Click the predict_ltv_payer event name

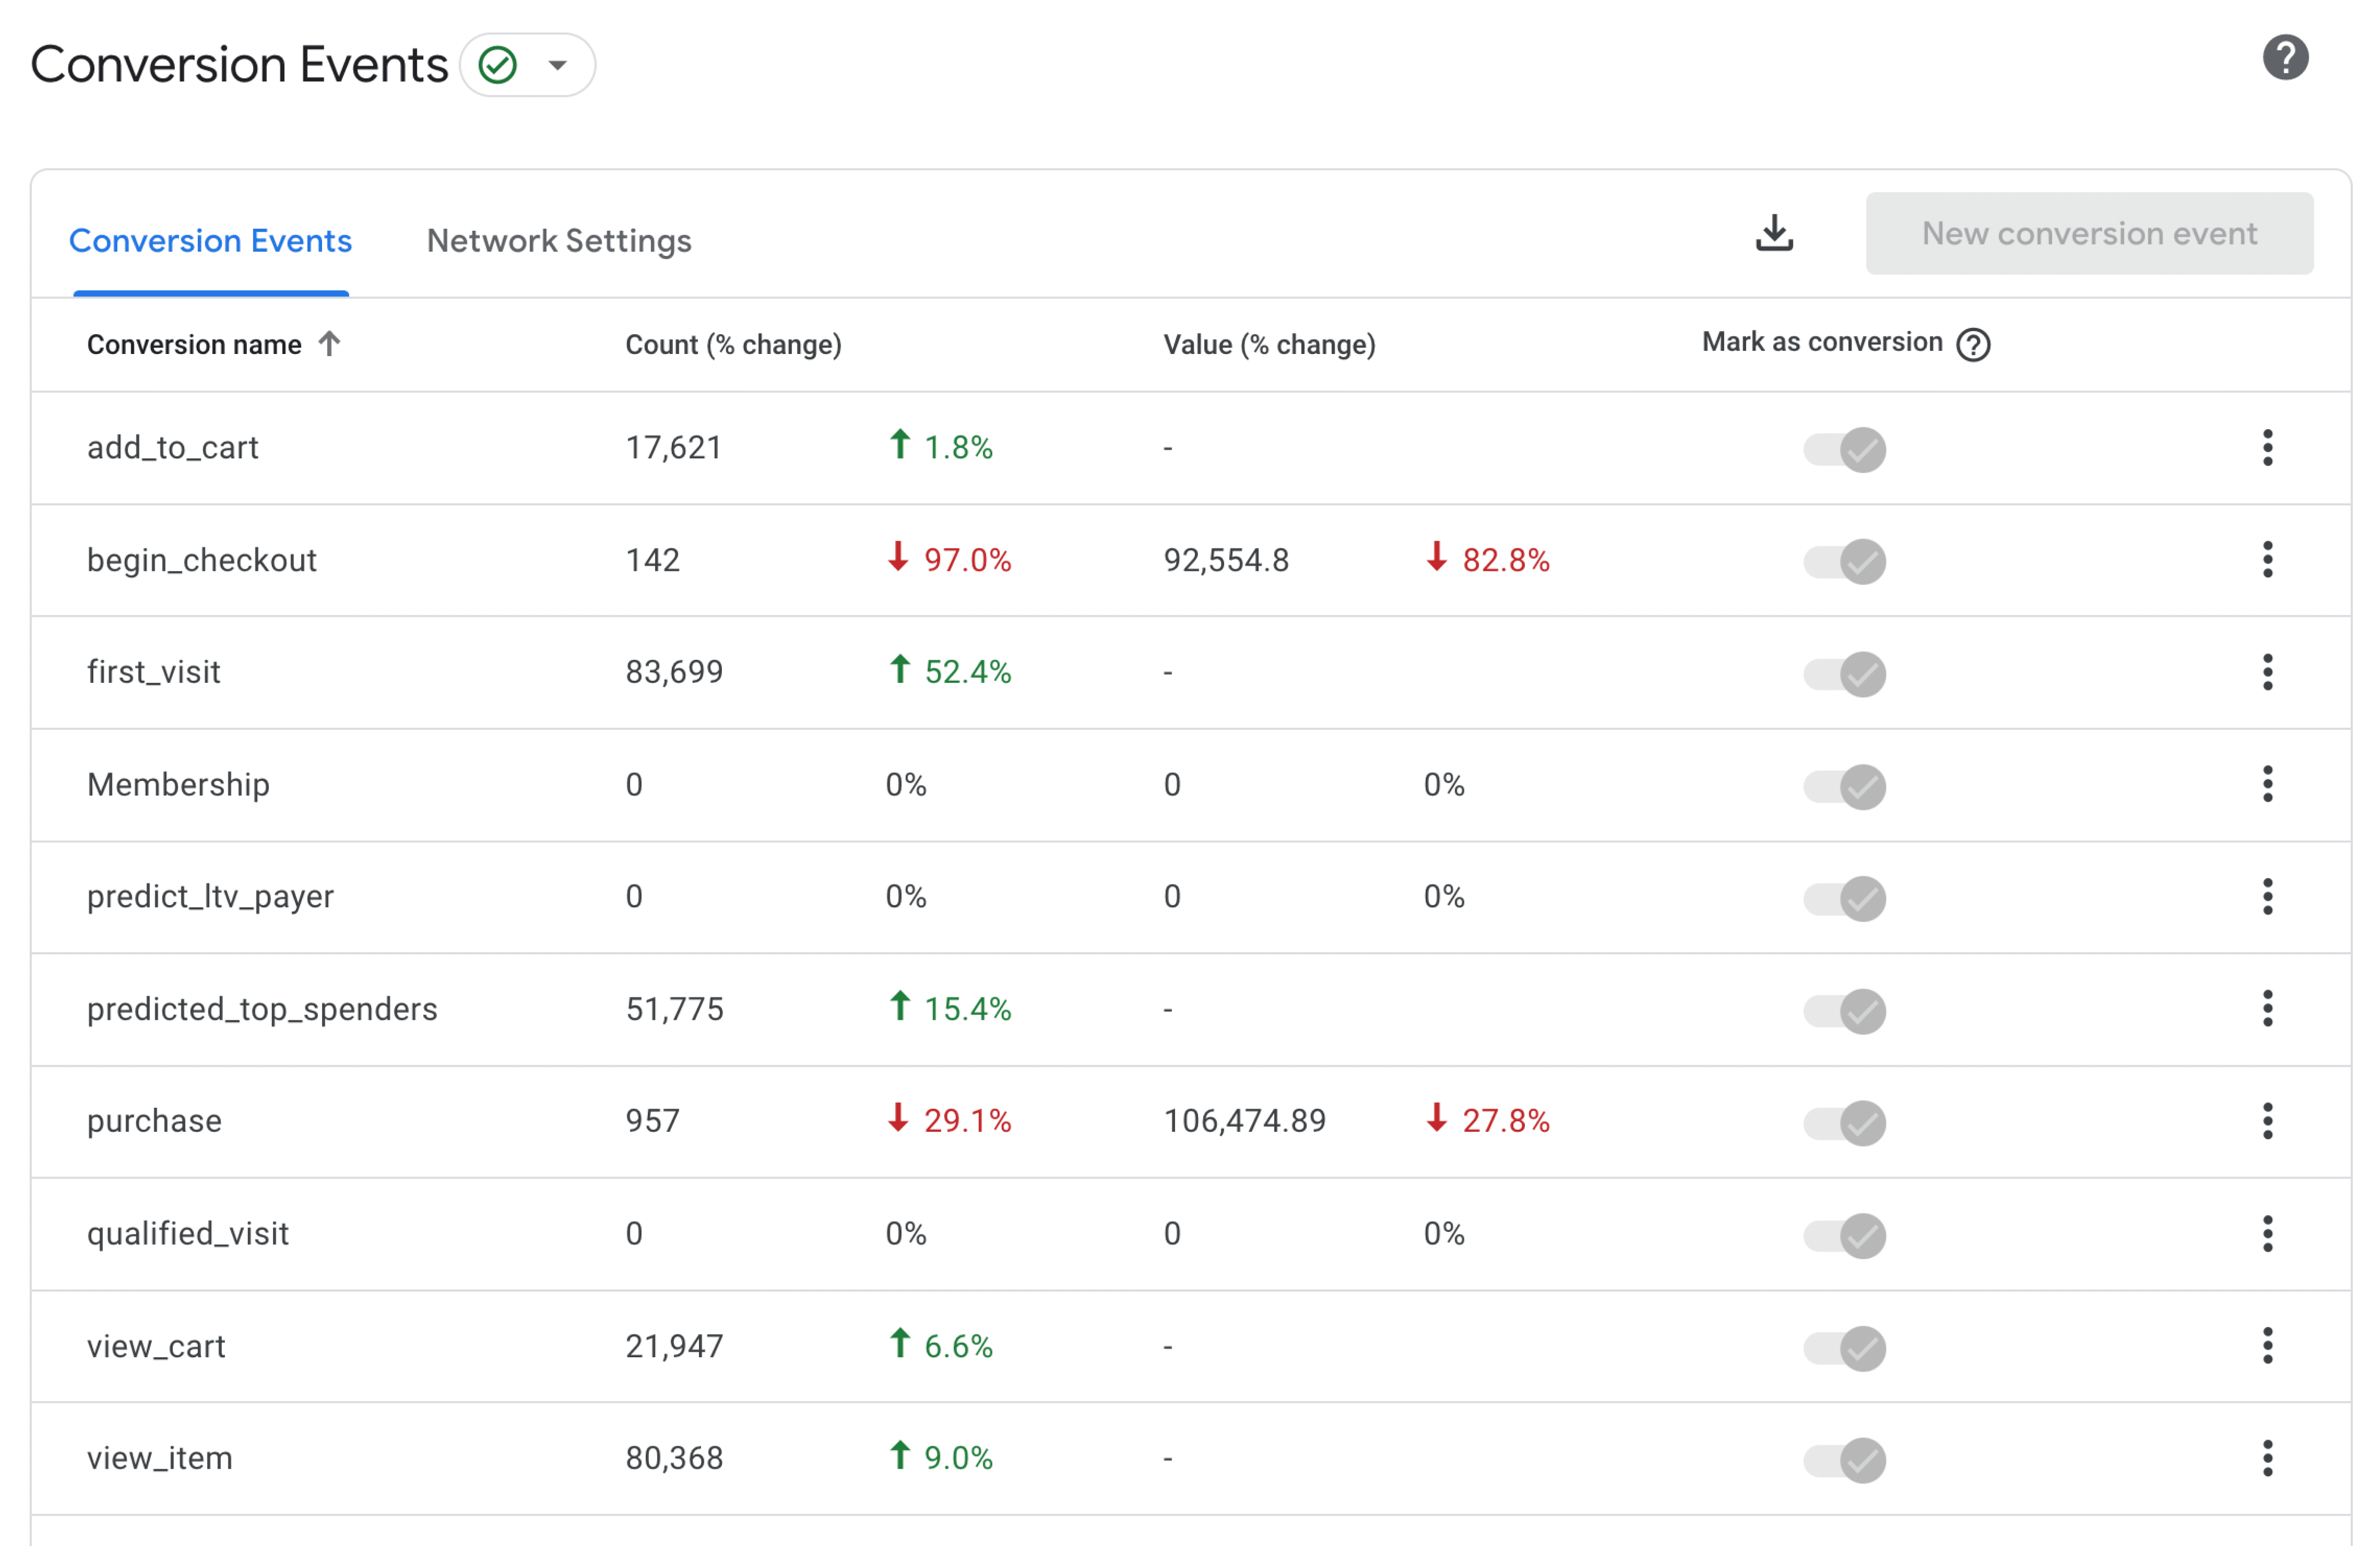210,896
